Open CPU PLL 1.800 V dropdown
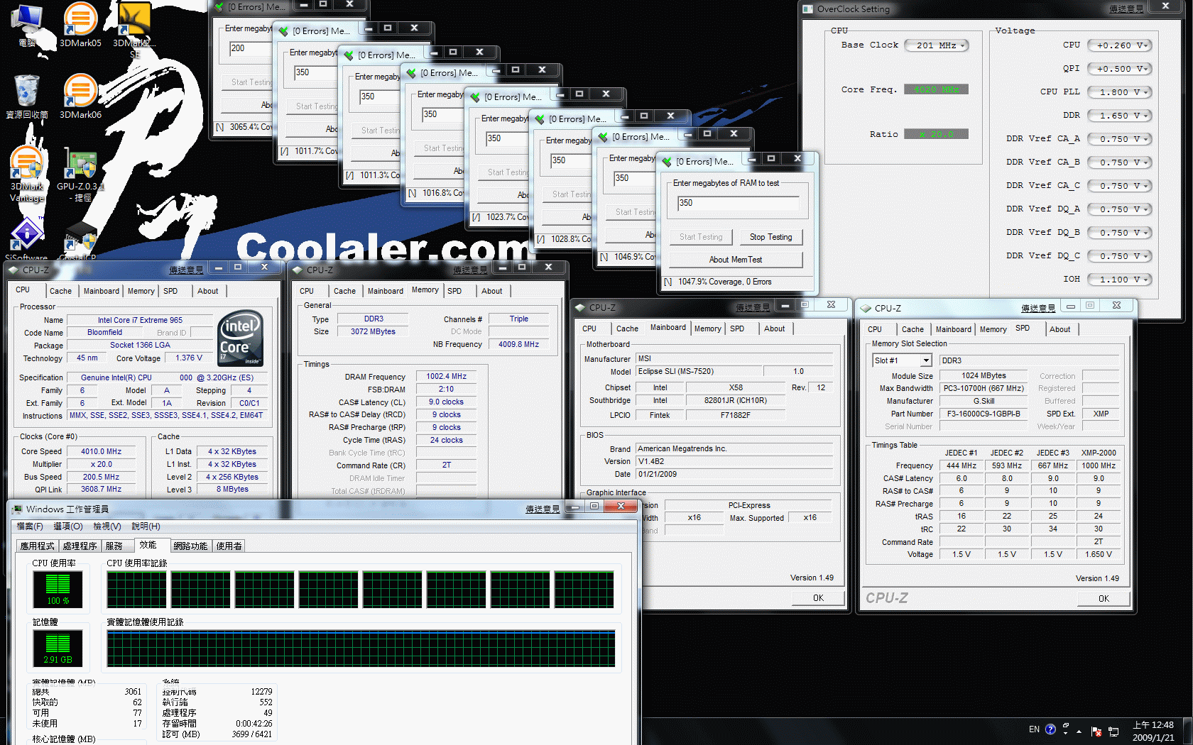 [1119, 92]
